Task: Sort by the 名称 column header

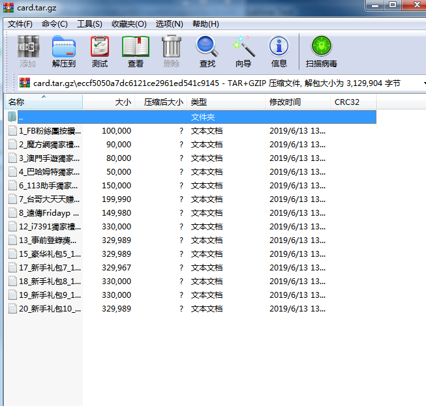Action: 44,102
